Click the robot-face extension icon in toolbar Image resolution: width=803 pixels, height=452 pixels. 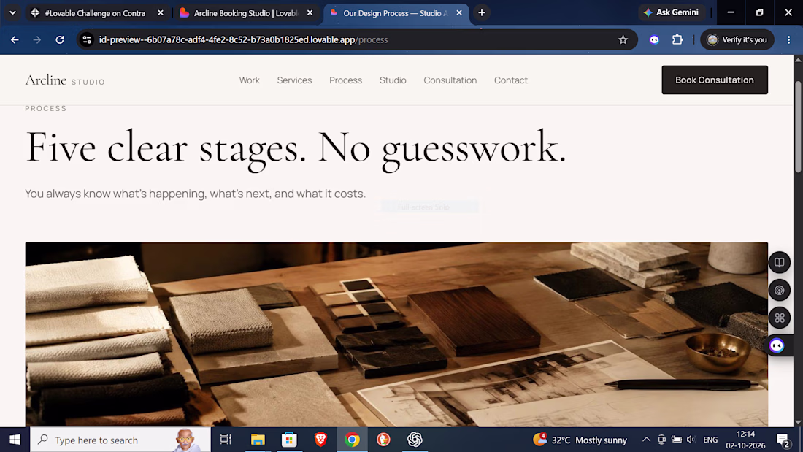pos(654,39)
